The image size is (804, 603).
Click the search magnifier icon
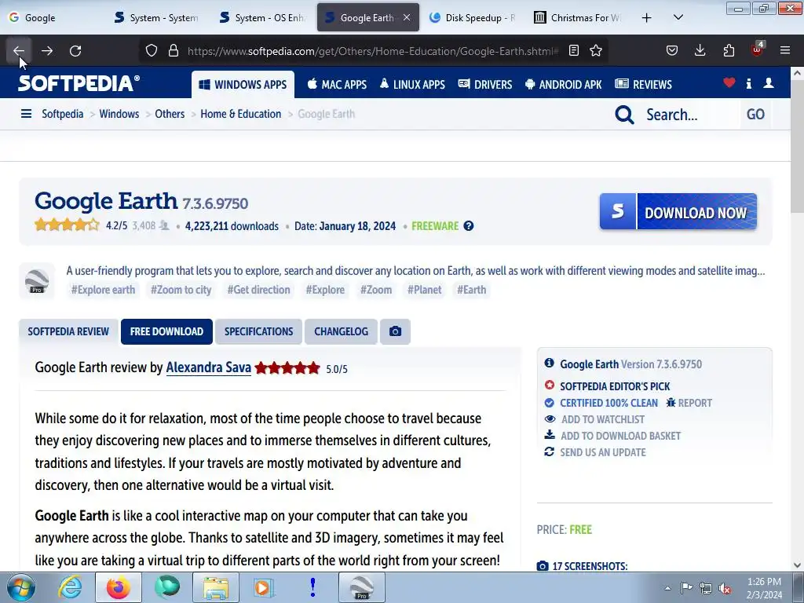(x=624, y=115)
